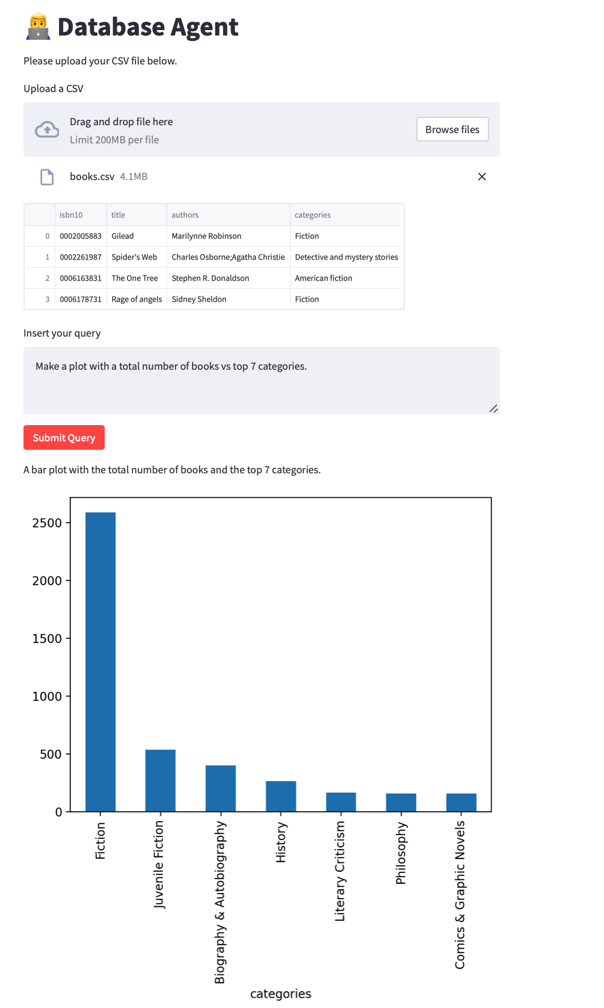Remove the uploaded books.csv file

click(481, 177)
